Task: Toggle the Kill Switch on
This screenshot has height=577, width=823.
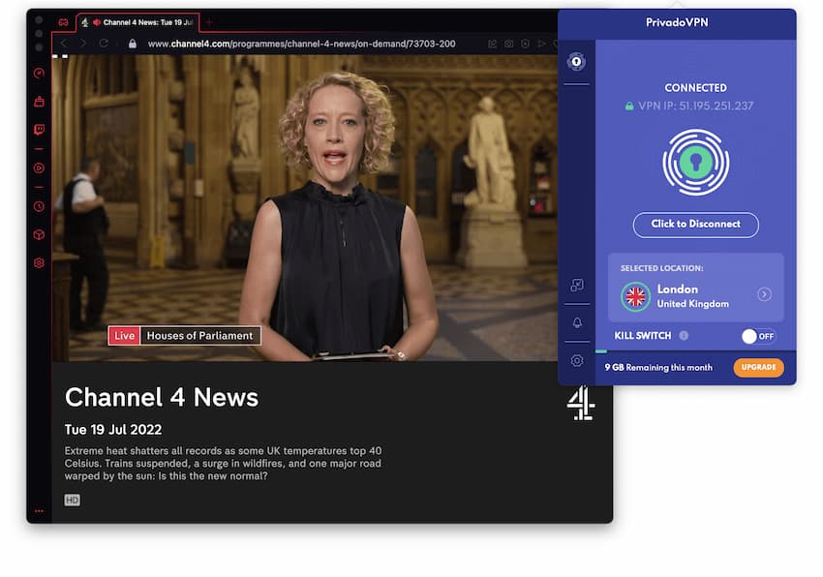Action: click(758, 336)
